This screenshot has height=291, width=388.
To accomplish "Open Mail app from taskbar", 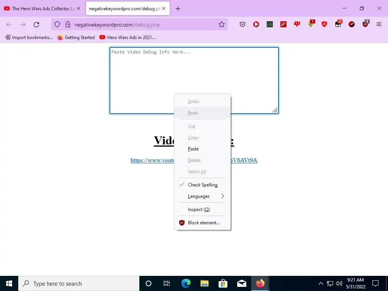I will [x=241, y=283].
